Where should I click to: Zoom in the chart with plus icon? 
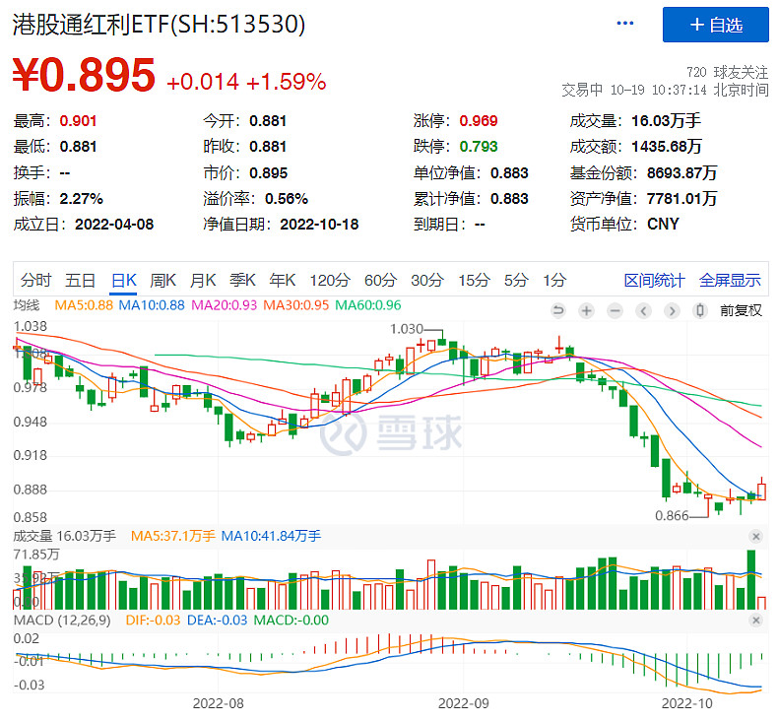coord(587,311)
